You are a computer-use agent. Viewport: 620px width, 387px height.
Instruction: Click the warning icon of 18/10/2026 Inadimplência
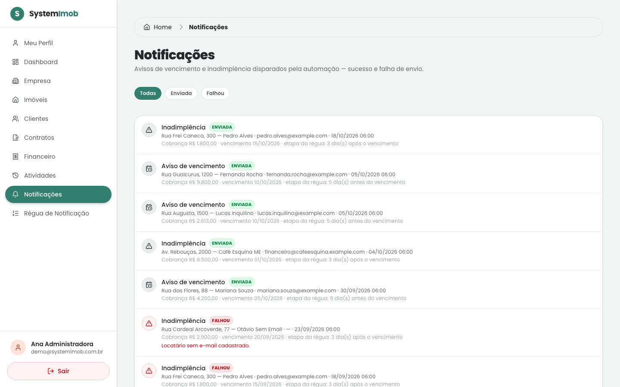pos(149,130)
